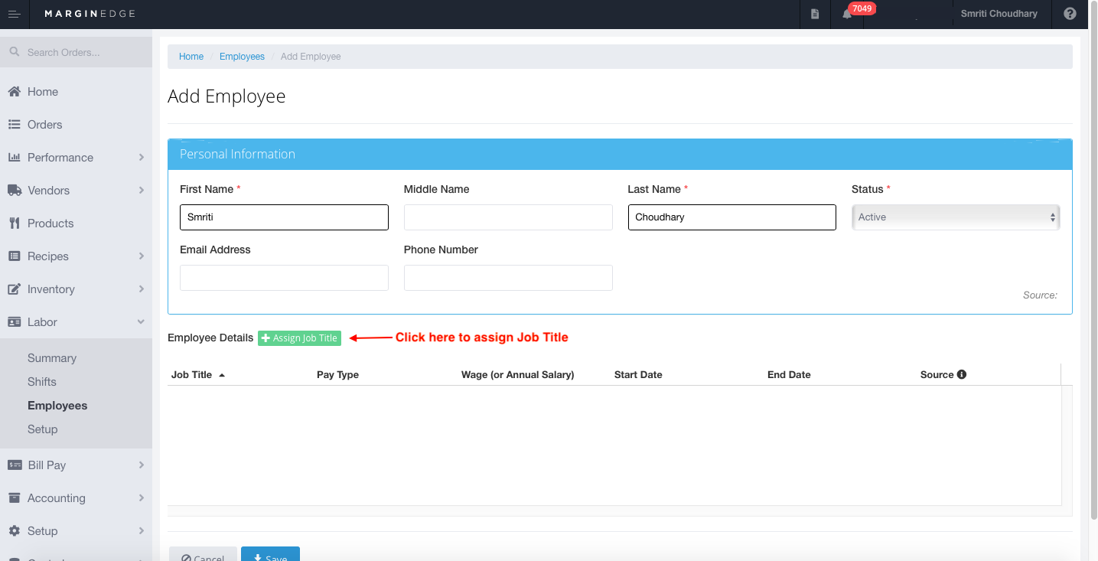Viewport: 1098px width, 561px height.
Task: Click the Setup gear icon in sidebar
Action: click(x=14, y=531)
